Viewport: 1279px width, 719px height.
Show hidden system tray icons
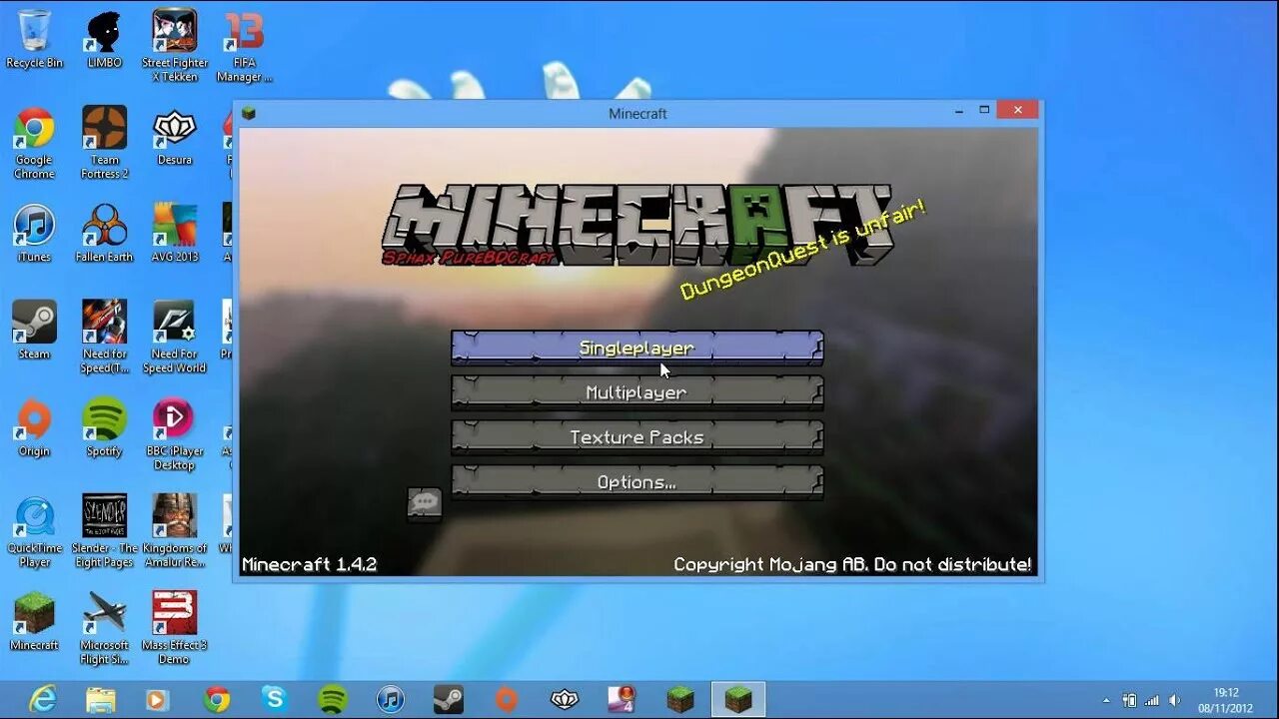(1106, 700)
